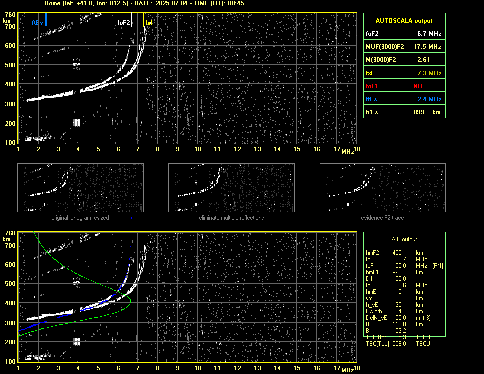This screenshot has width=484, height=374.
Task: Click the hmE 110 km row
Action: click(x=394, y=292)
